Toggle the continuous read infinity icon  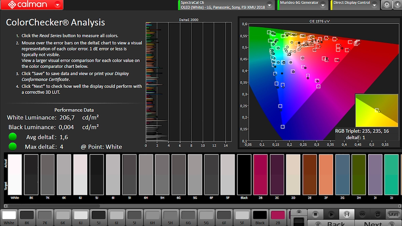[362, 214]
